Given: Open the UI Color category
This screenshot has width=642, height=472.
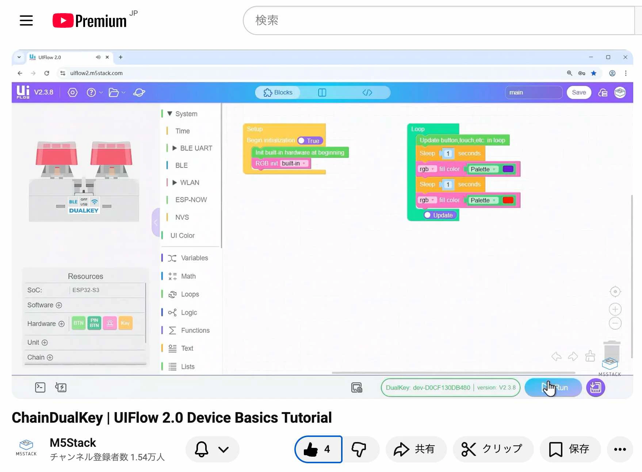Looking at the screenshot, I should click(183, 236).
